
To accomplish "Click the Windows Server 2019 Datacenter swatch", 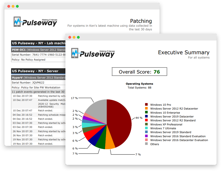I will click(x=146, y=116).
